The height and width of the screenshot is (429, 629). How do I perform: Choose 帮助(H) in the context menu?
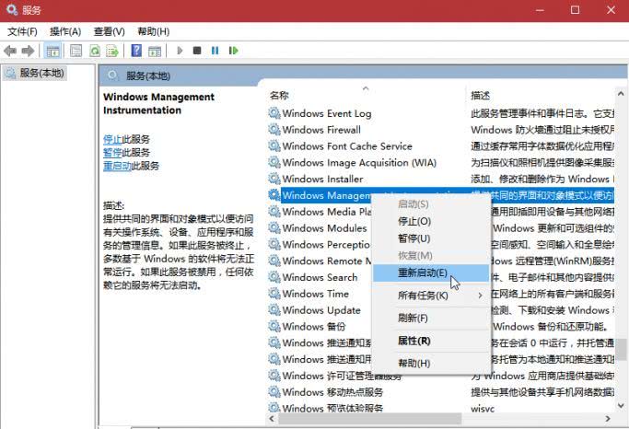tap(432, 364)
